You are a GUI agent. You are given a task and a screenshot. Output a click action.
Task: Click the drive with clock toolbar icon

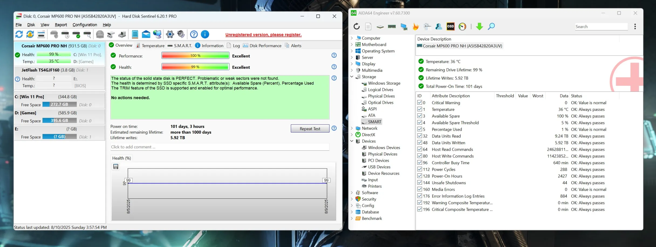pos(66,34)
